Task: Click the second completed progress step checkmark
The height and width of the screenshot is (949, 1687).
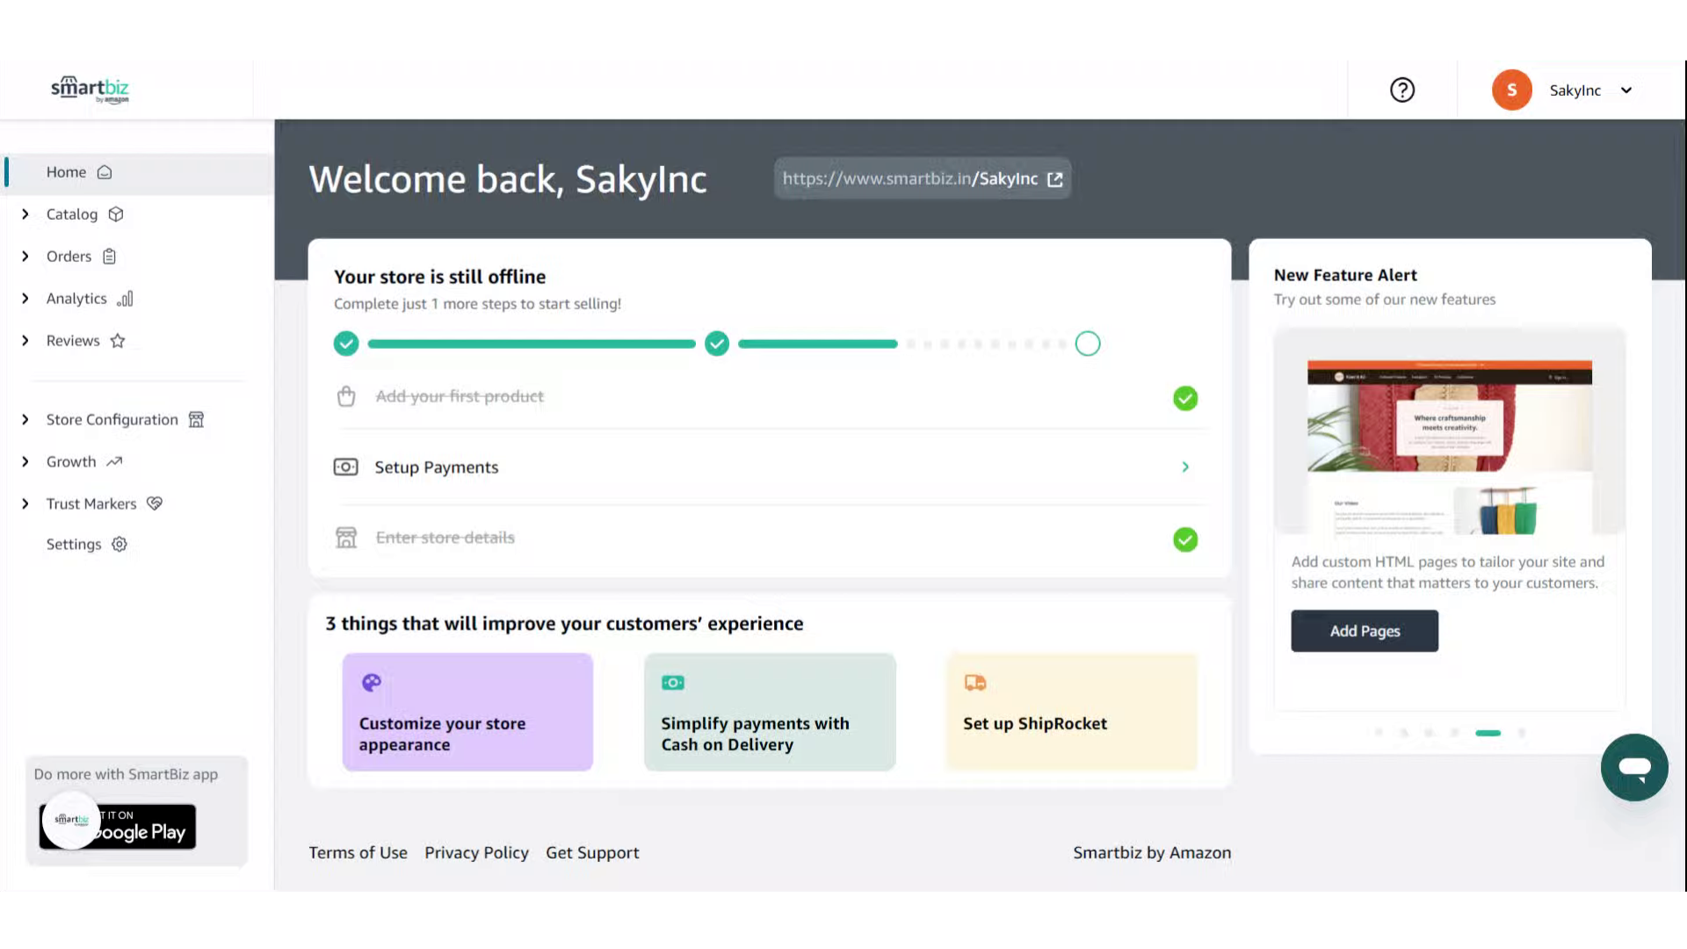Action: pos(717,344)
